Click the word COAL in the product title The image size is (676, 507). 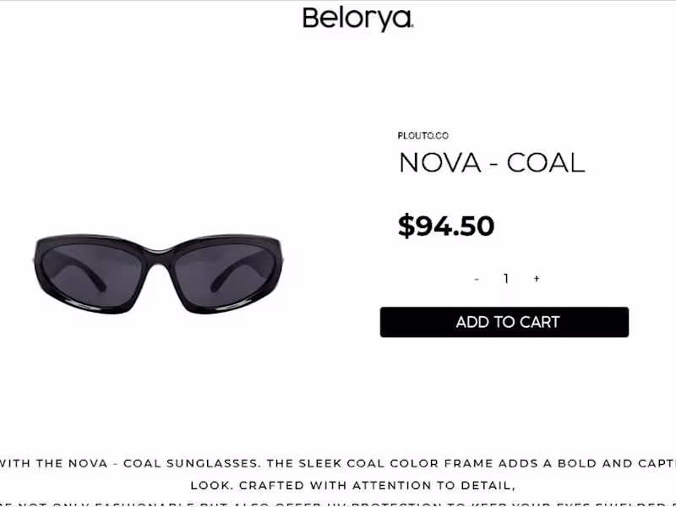coord(545,163)
